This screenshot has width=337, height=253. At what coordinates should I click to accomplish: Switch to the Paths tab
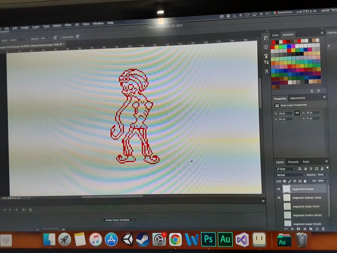click(306, 162)
